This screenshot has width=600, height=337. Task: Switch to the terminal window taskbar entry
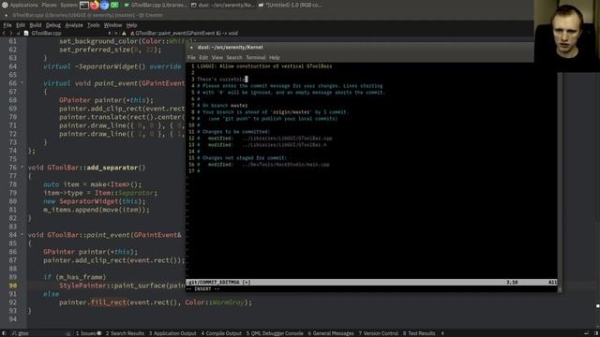pos(223,5)
